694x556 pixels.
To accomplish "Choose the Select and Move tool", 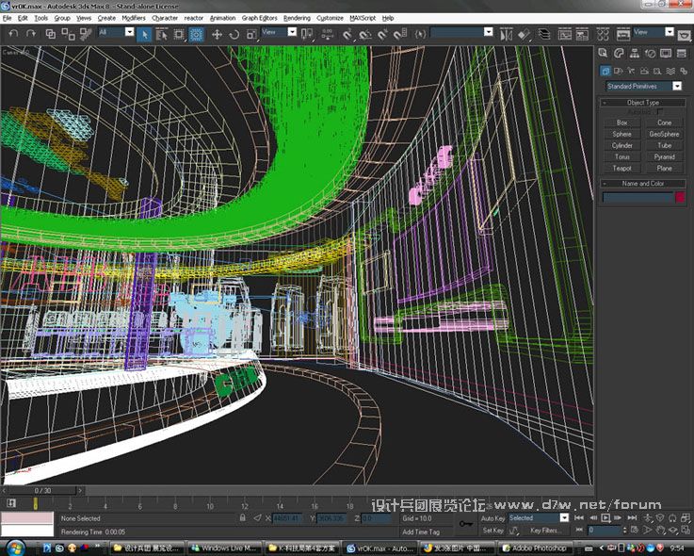I will point(217,34).
